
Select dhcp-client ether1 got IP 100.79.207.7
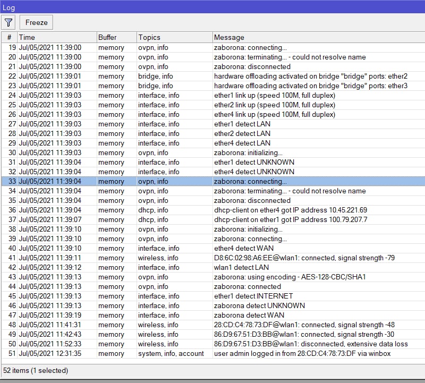coord(291,219)
